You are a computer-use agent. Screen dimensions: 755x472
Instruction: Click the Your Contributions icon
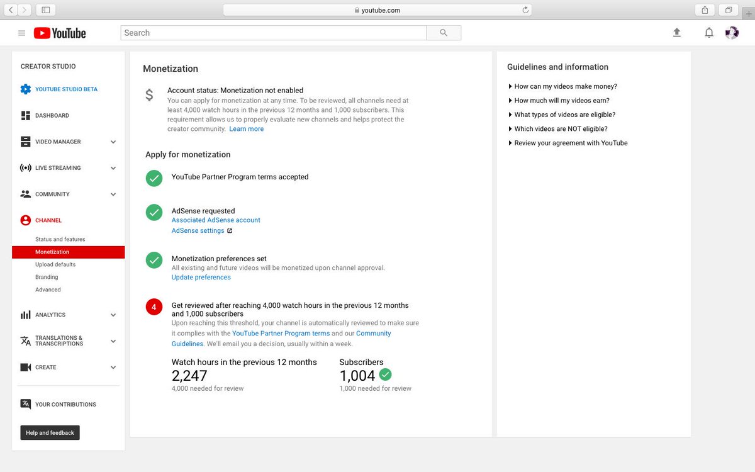tap(25, 404)
